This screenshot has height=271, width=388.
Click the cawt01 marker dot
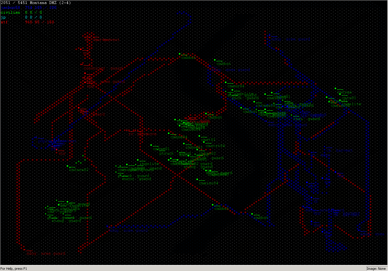pos(199,136)
